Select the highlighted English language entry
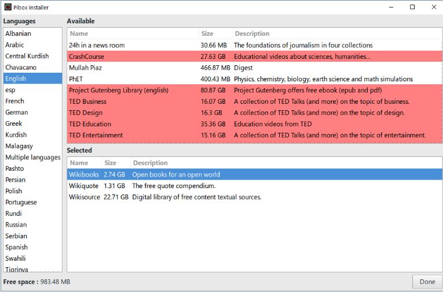The width and height of the screenshot is (443, 292). (x=33, y=78)
